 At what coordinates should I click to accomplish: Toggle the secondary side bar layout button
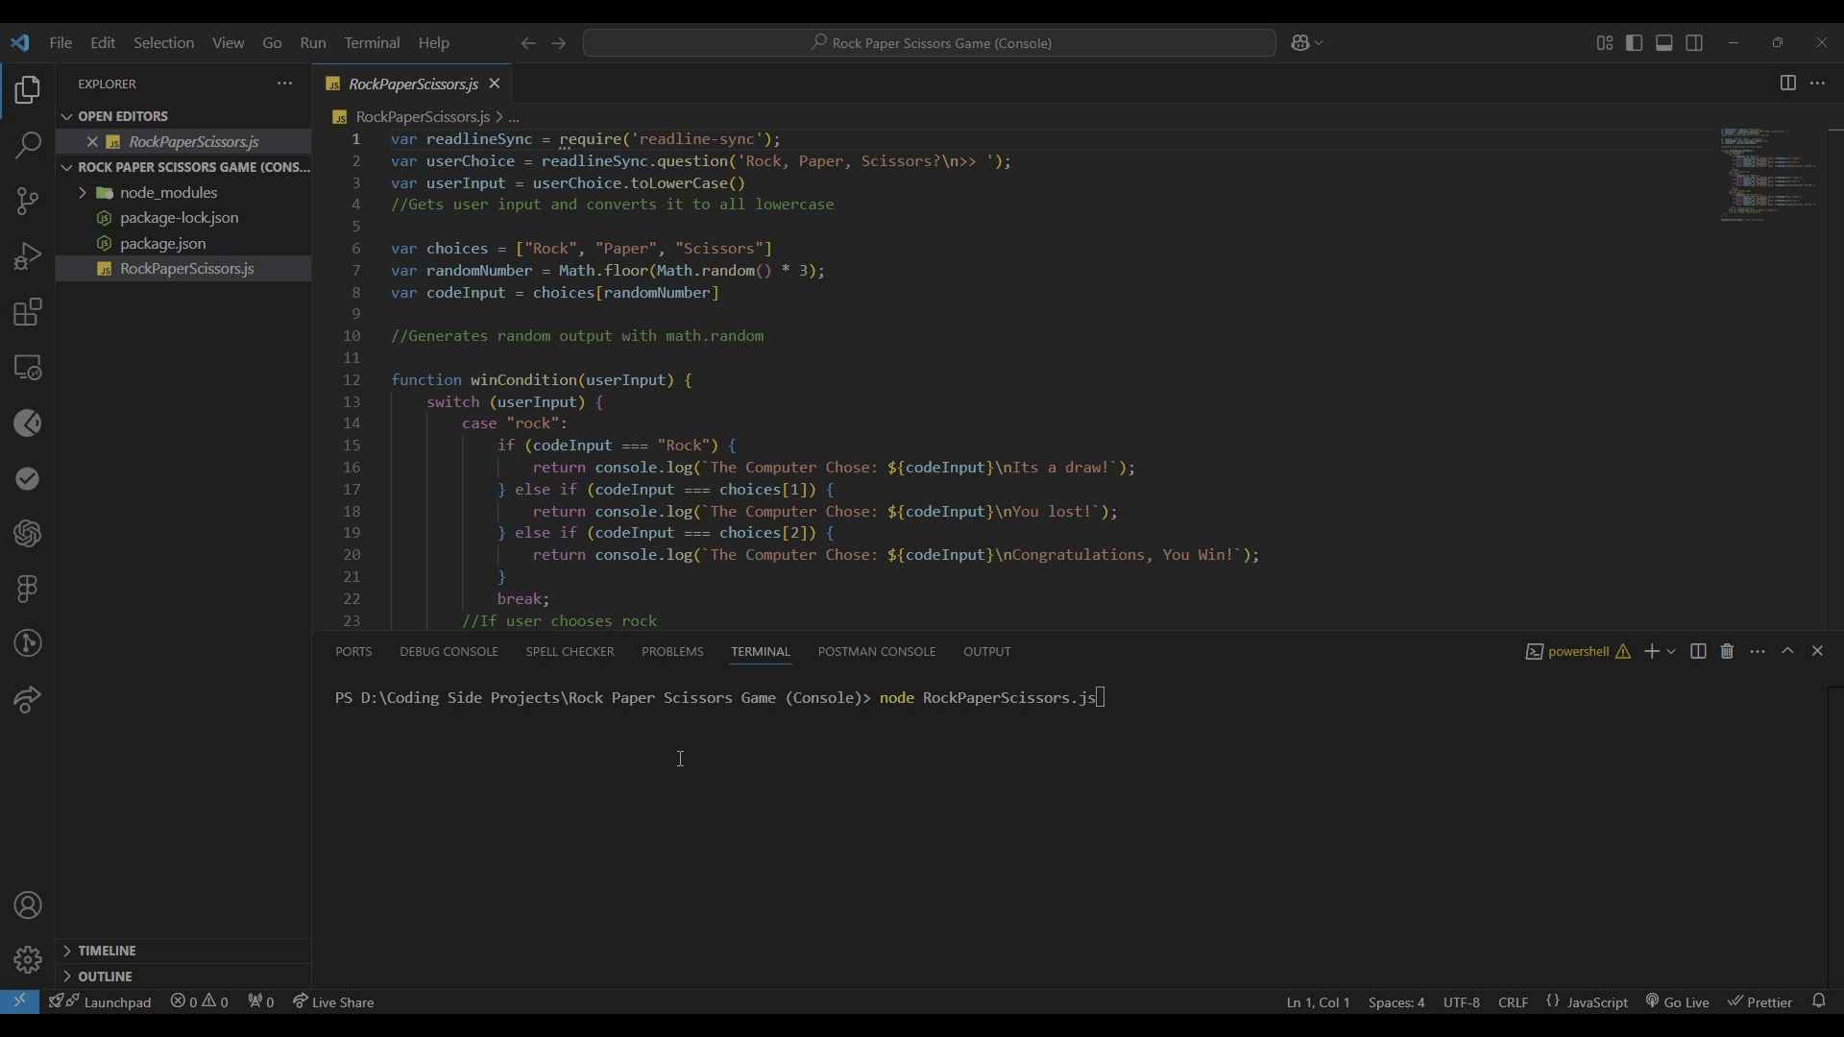[1694, 43]
